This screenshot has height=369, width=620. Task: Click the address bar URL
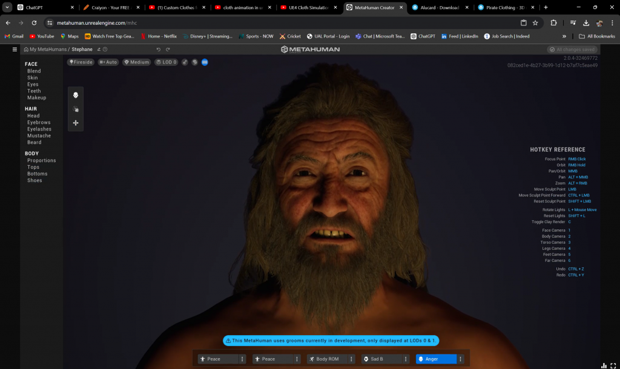click(x=97, y=23)
